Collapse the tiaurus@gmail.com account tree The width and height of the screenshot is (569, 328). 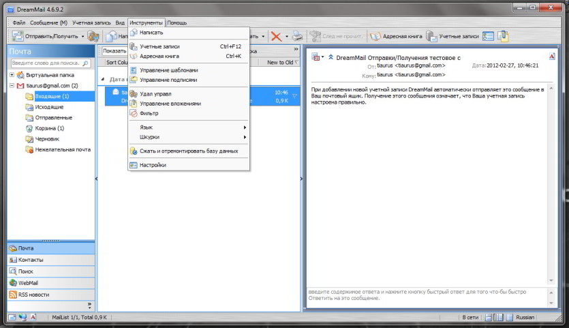pos(12,86)
